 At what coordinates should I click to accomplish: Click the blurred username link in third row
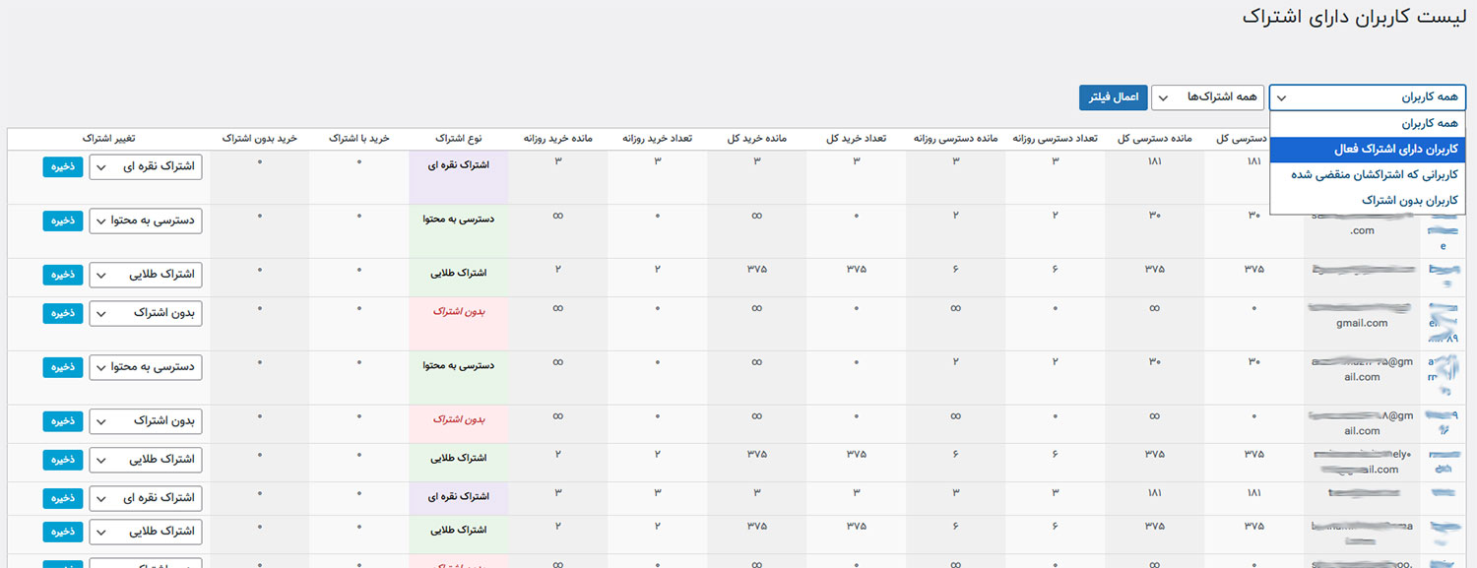(x=1444, y=268)
